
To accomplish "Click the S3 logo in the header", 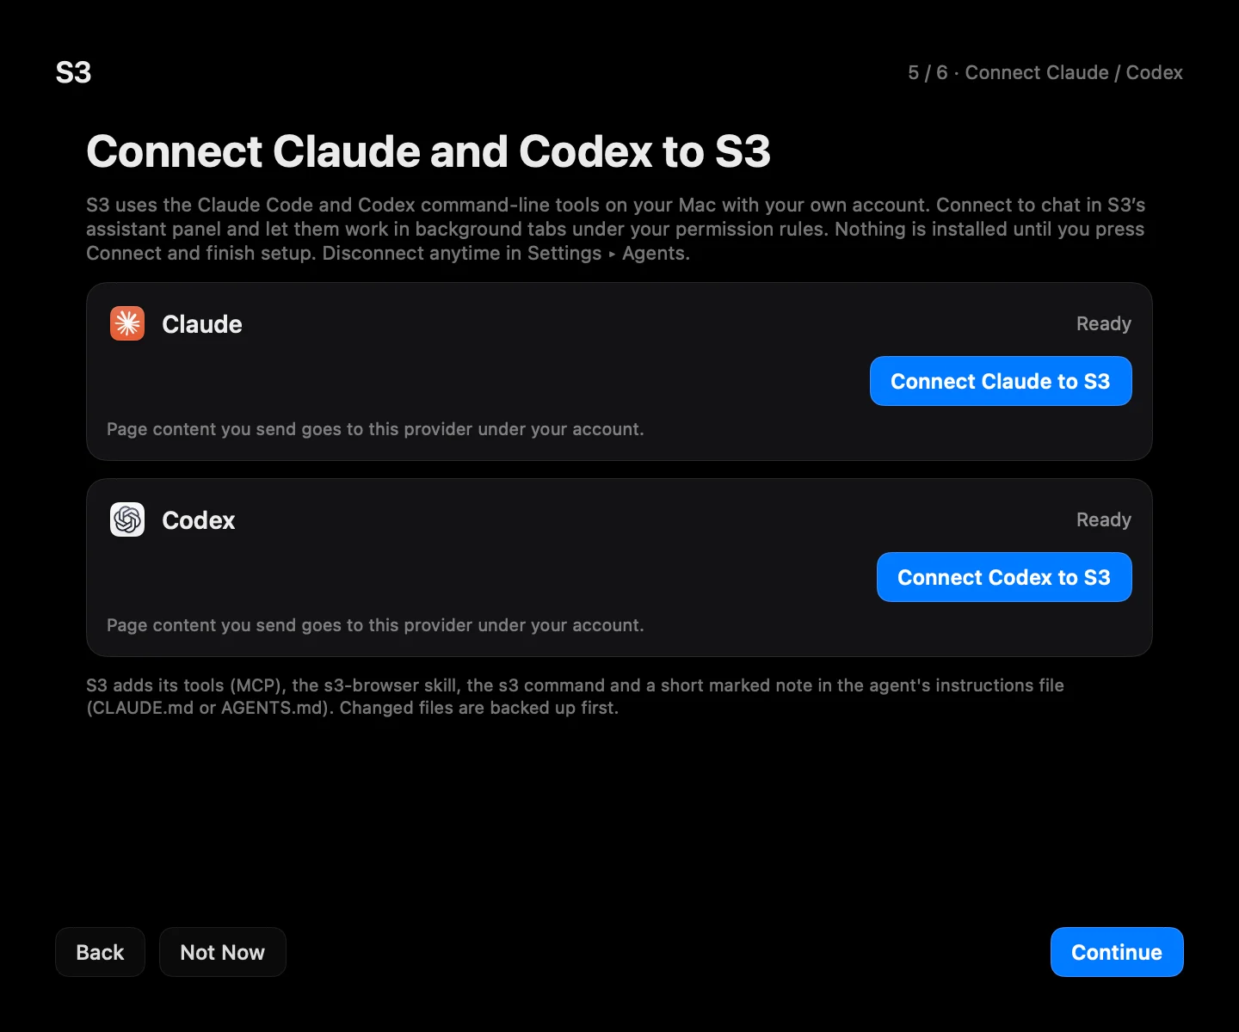I will 73,72.
